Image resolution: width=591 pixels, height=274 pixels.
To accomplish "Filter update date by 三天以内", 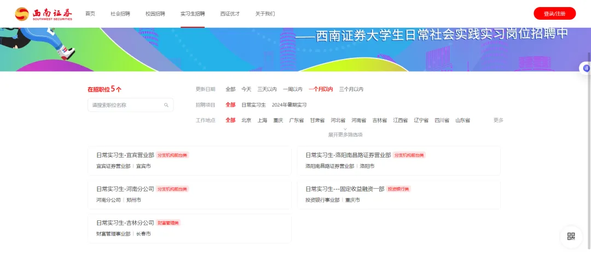I will point(267,89).
